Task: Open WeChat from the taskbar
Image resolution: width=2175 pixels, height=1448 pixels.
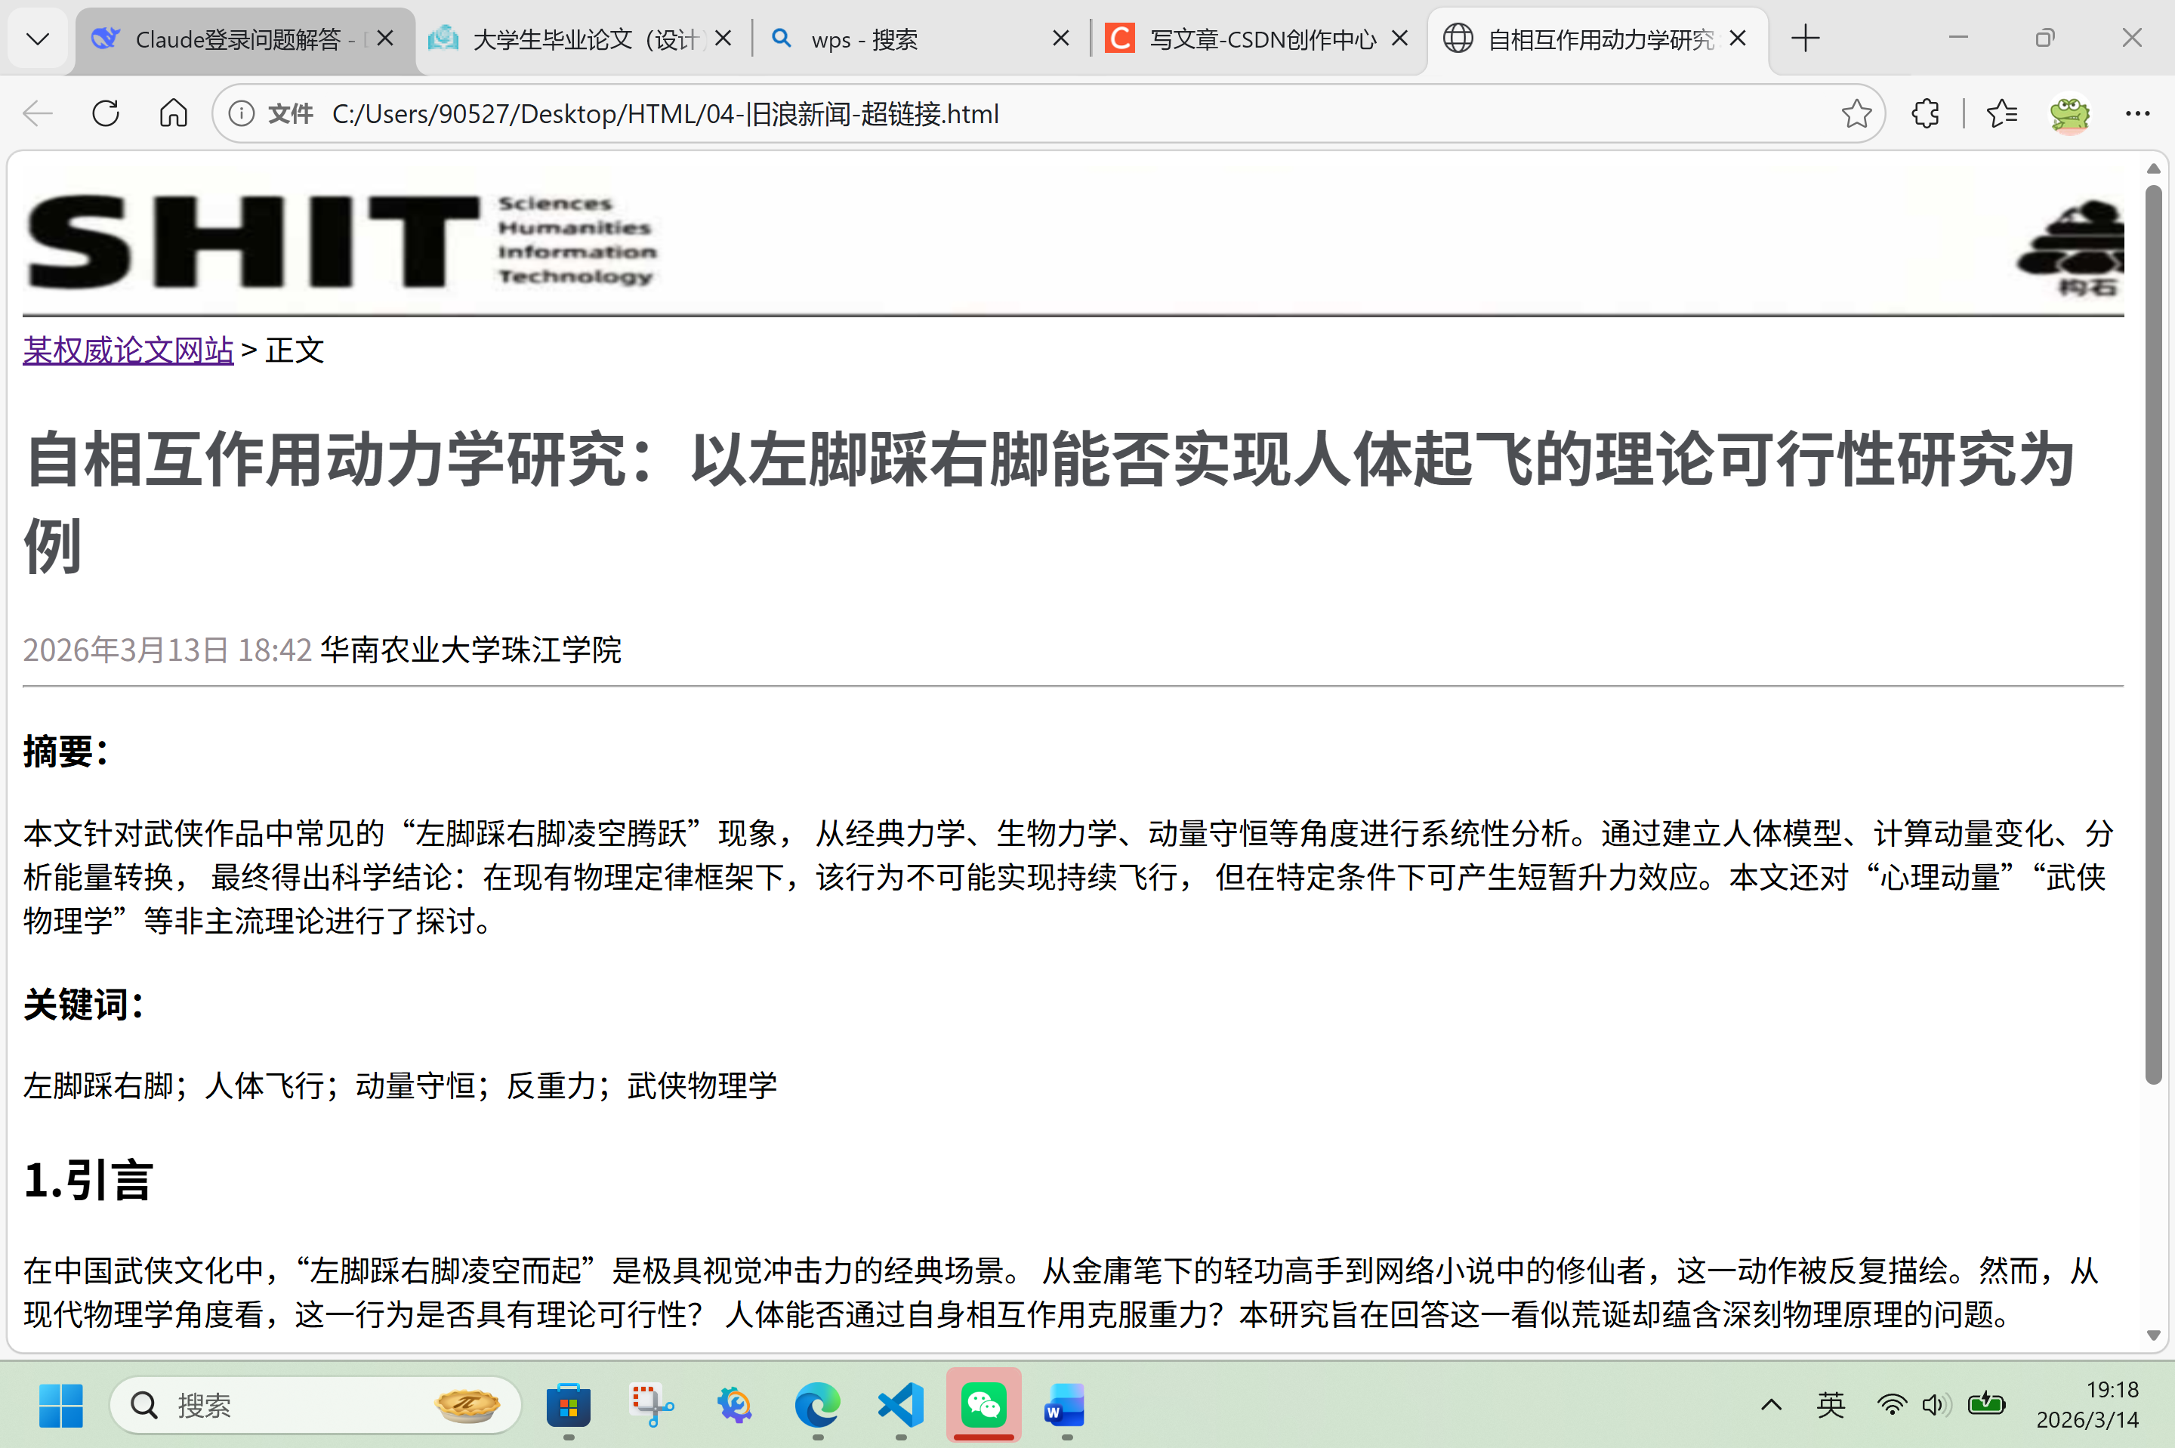Action: [x=983, y=1406]
